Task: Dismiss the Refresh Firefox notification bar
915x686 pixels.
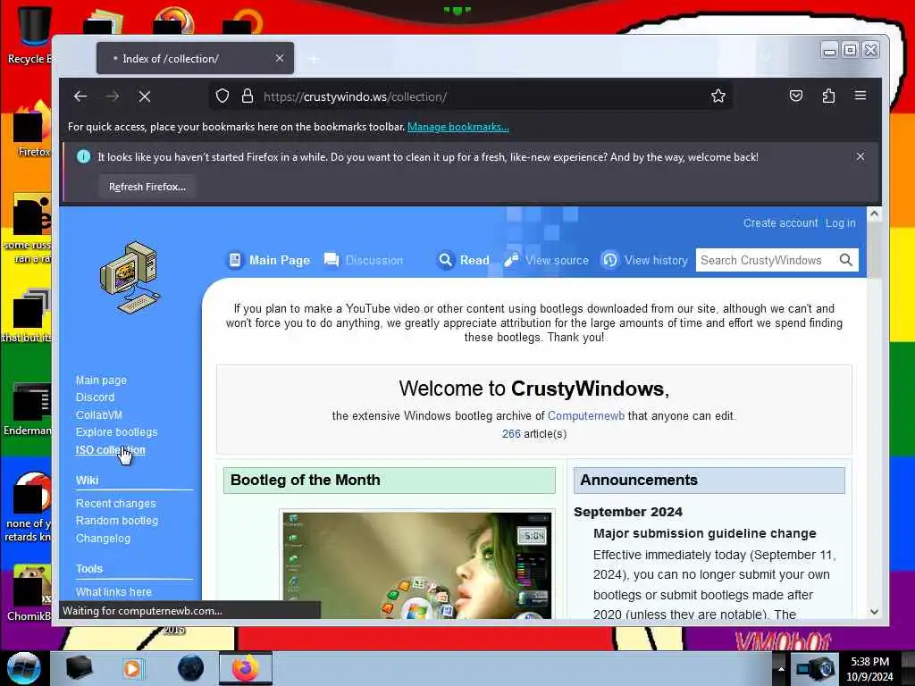Action: [860, 156]
